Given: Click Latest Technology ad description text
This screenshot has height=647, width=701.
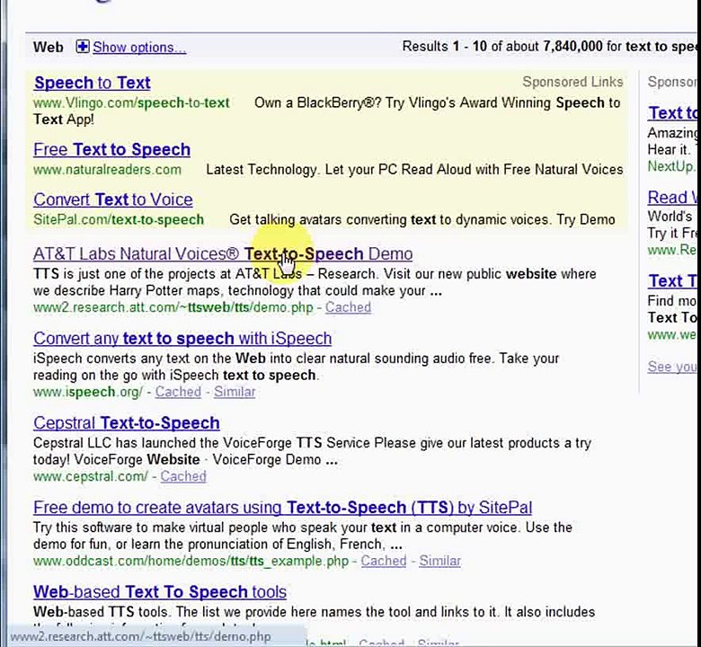Looking at the screenshot, I should [414, 170].
